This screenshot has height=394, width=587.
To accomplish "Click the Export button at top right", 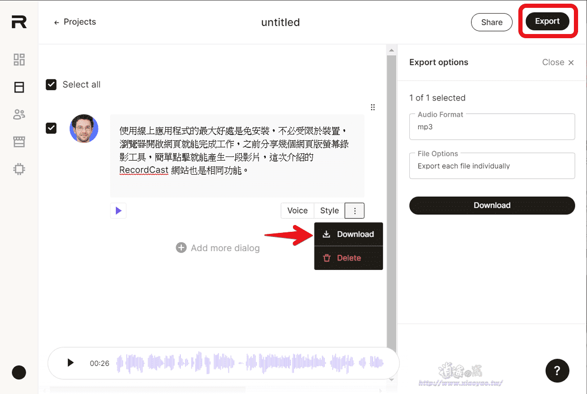I will 547,21.
